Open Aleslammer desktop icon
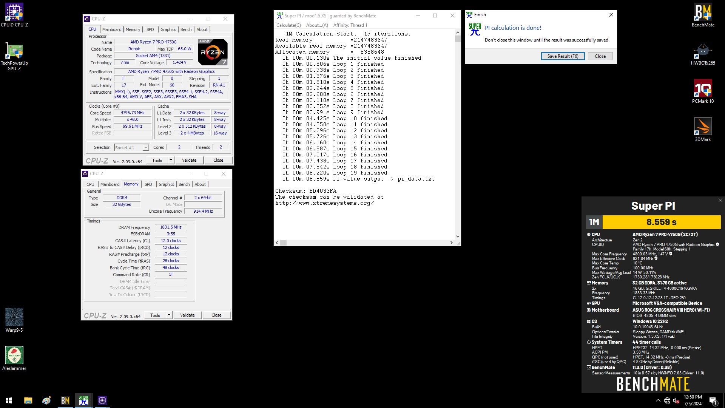This screenshot has width=725, height=408. tap(14, 358)
